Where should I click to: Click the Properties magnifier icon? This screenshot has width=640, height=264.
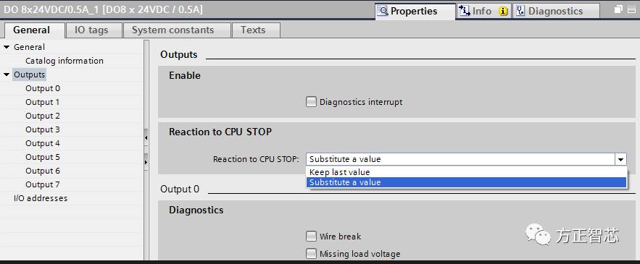pos(383,11)
